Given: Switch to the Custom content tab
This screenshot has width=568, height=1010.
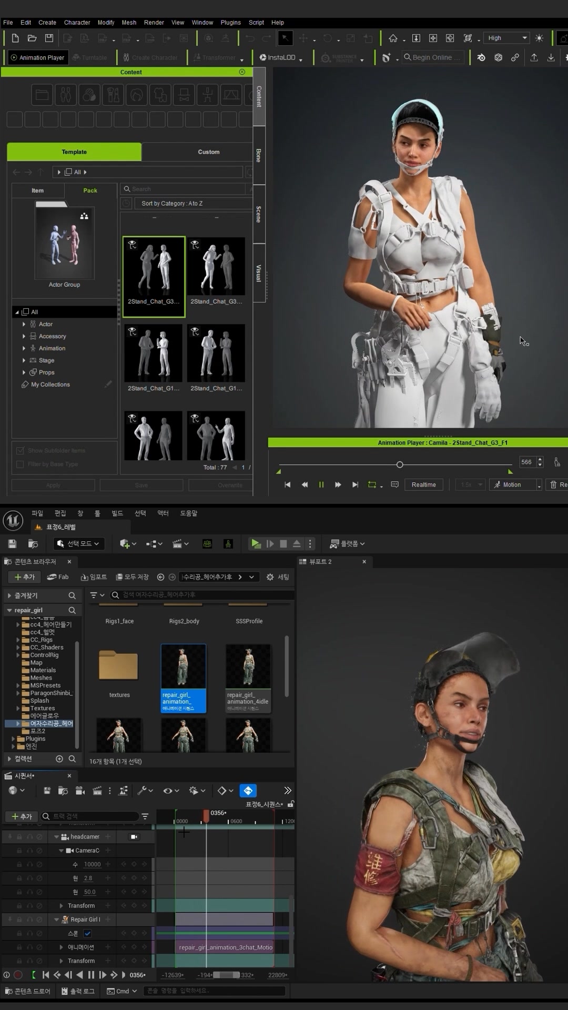Looking at the screenshot, I should [x=209, y=152].
